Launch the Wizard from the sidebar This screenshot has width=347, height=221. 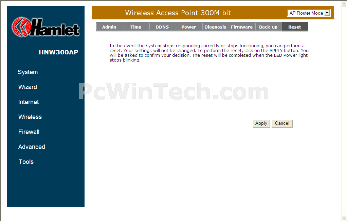pyautogui.click(x=28, y=87)
